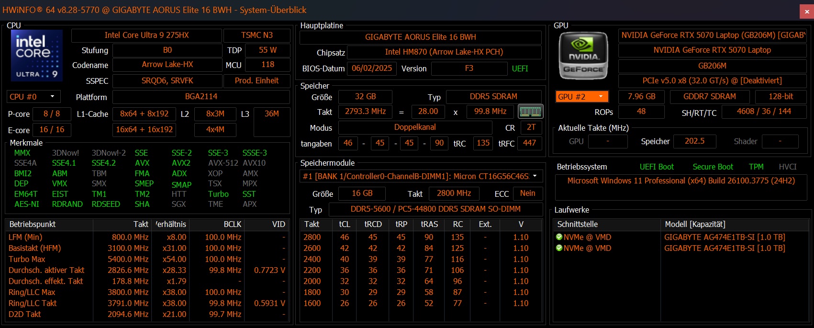Click the Modell [Kapazität] column header
This screenshot has height=328, width=814.
coord(735,224)
